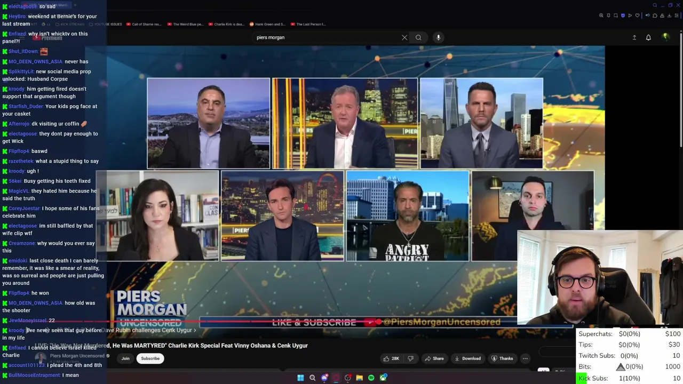Click chat username 'Starfish_Duder'

26,106
